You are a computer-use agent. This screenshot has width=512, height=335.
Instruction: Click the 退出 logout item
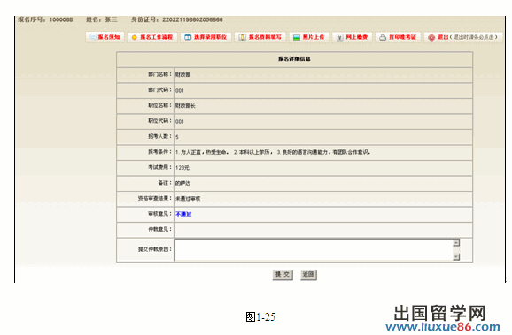463,37
